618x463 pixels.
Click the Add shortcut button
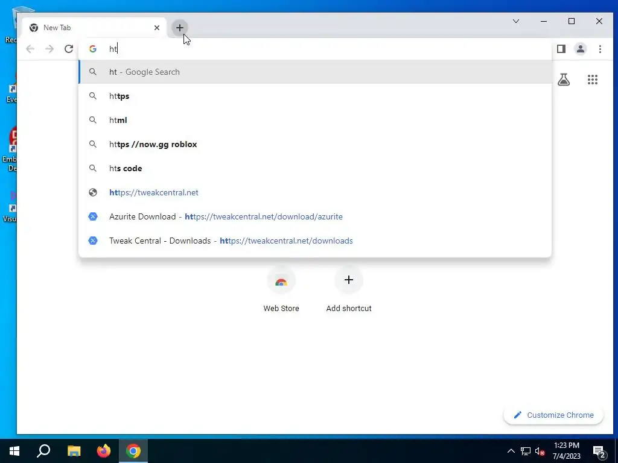click(349, 289)
